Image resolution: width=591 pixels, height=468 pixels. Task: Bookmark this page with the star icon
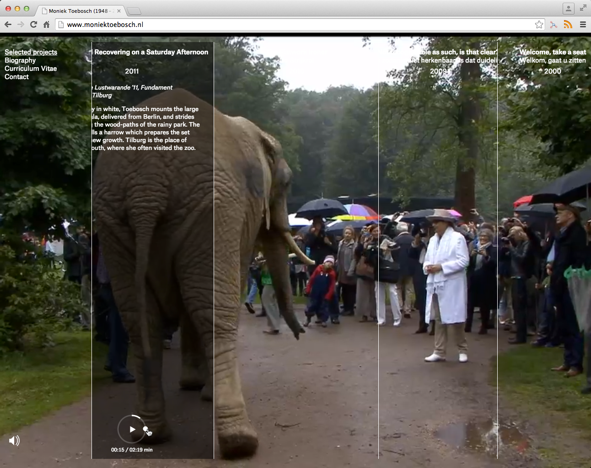(x=539, y=25)
